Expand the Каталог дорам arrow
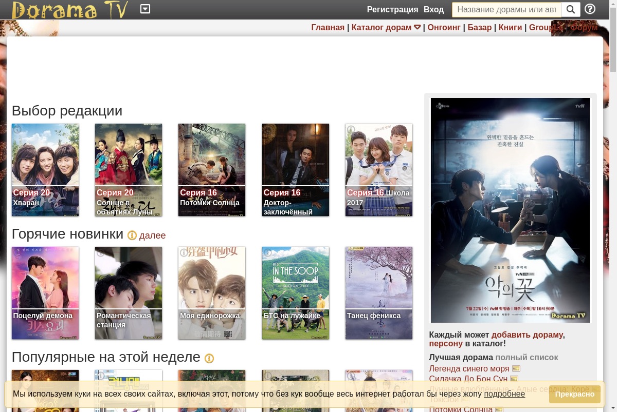The height and width of the screenshot is (412, 617). tap(418, 28)
